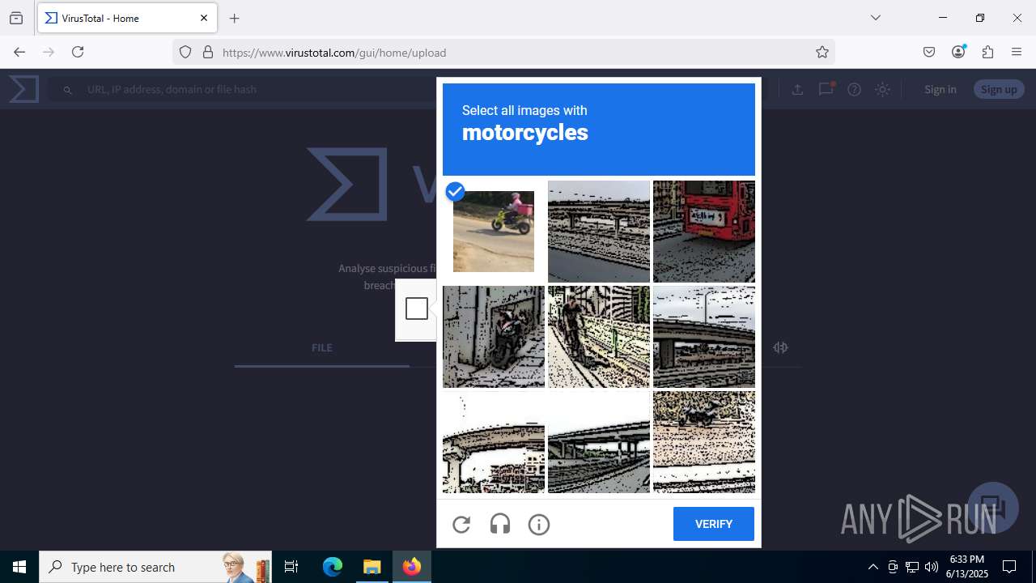Open a new browser tab

tap(235, 18)
